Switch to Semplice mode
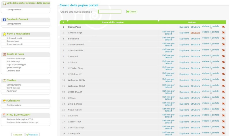The height and width of the screenshot is (136, 230). tap(18, 135)
